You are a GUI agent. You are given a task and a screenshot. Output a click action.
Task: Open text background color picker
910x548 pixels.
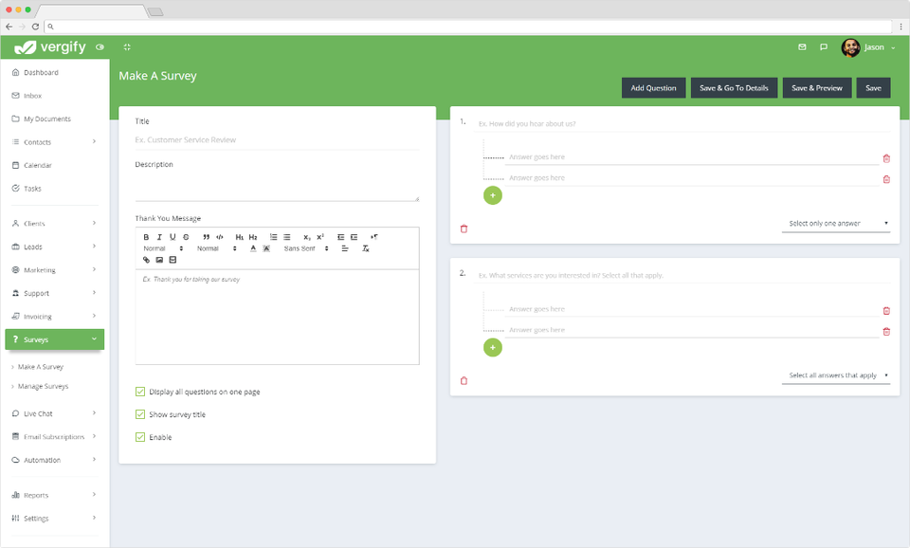[x=266, y=248]
